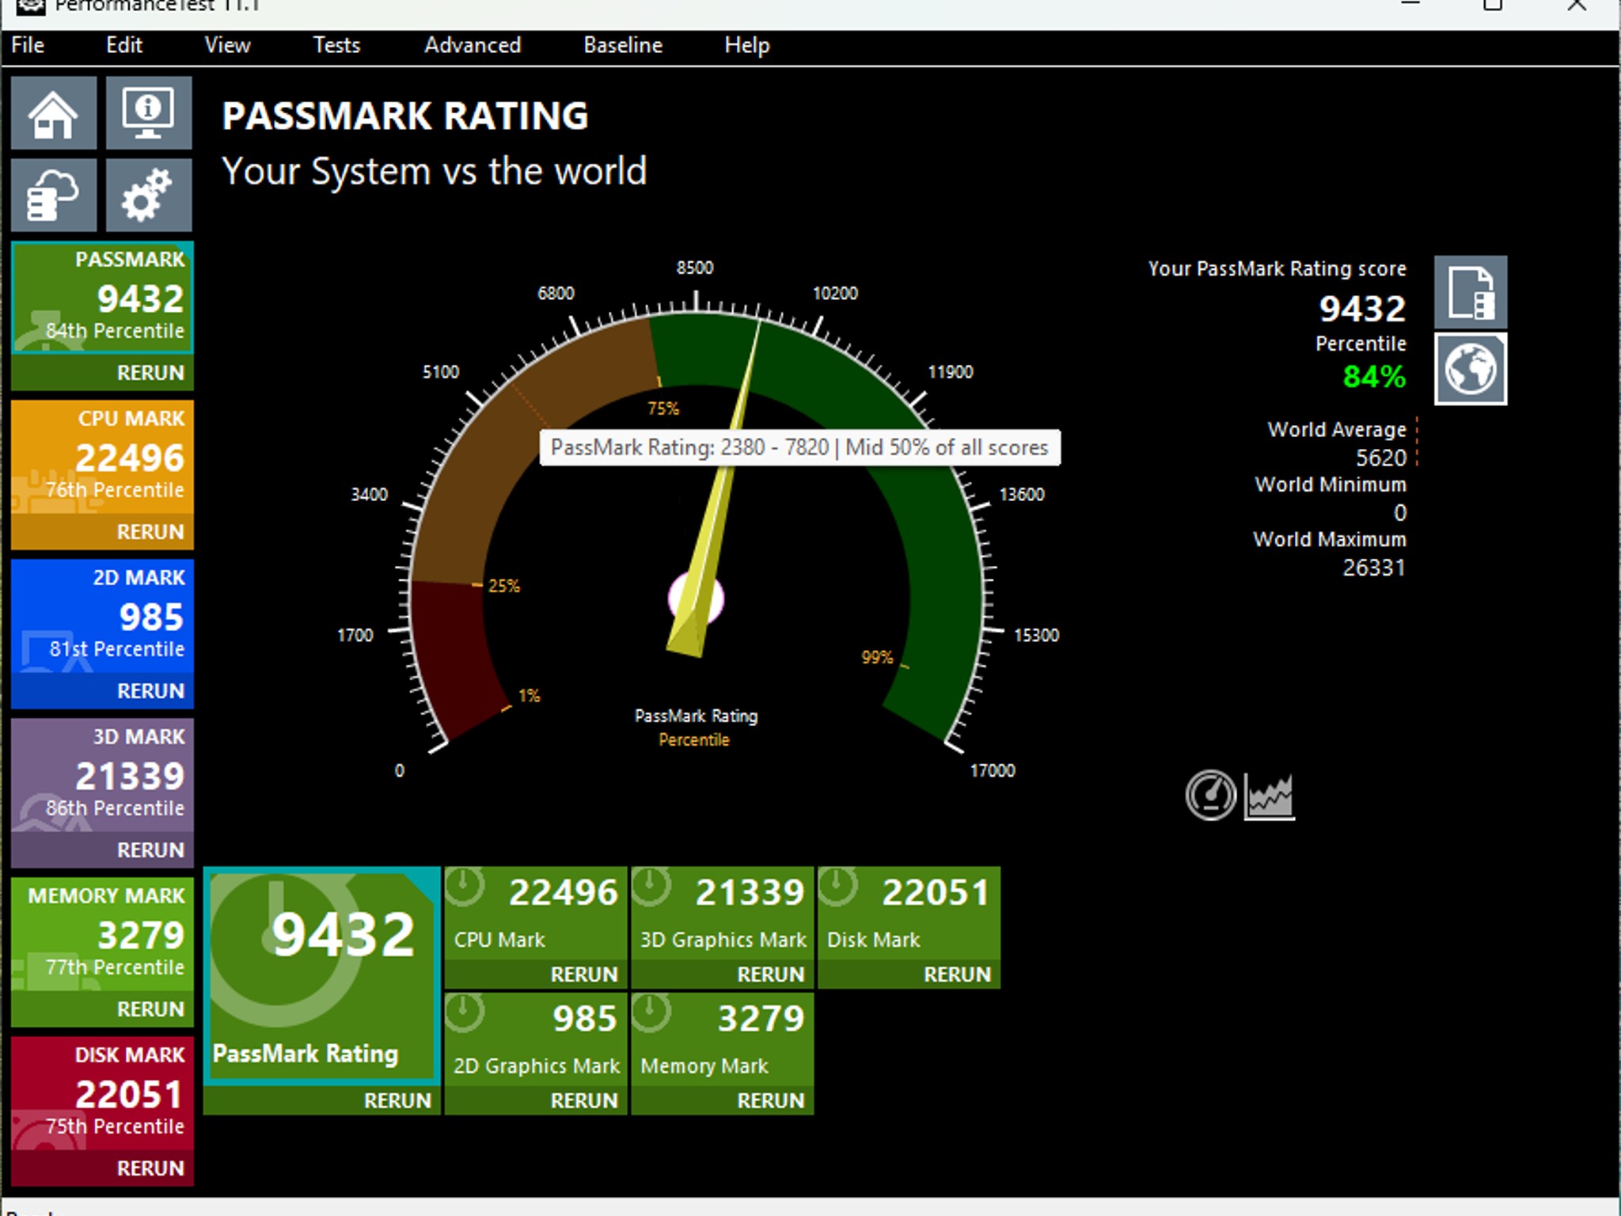Click the cloud baseline manager icon

point(54,195)
